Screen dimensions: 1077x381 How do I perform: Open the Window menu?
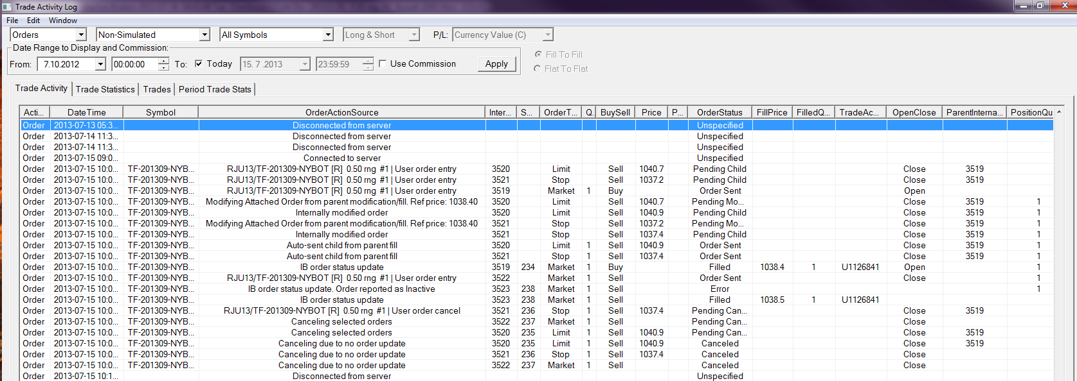point(63,21)
